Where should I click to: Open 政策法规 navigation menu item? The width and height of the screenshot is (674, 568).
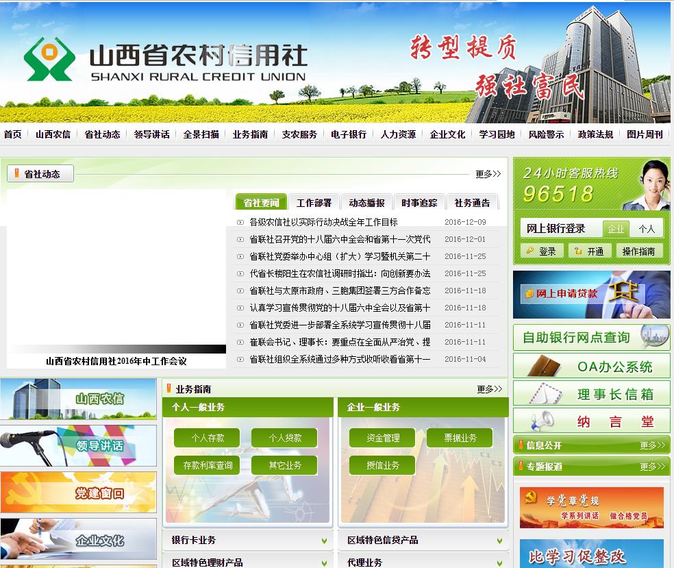pyautogui.click(x=595, y=134)
